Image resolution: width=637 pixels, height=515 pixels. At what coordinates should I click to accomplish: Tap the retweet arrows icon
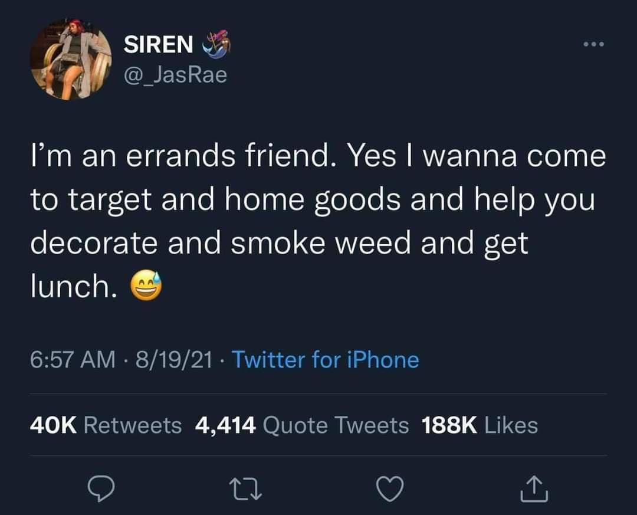(x=245, y=489)
